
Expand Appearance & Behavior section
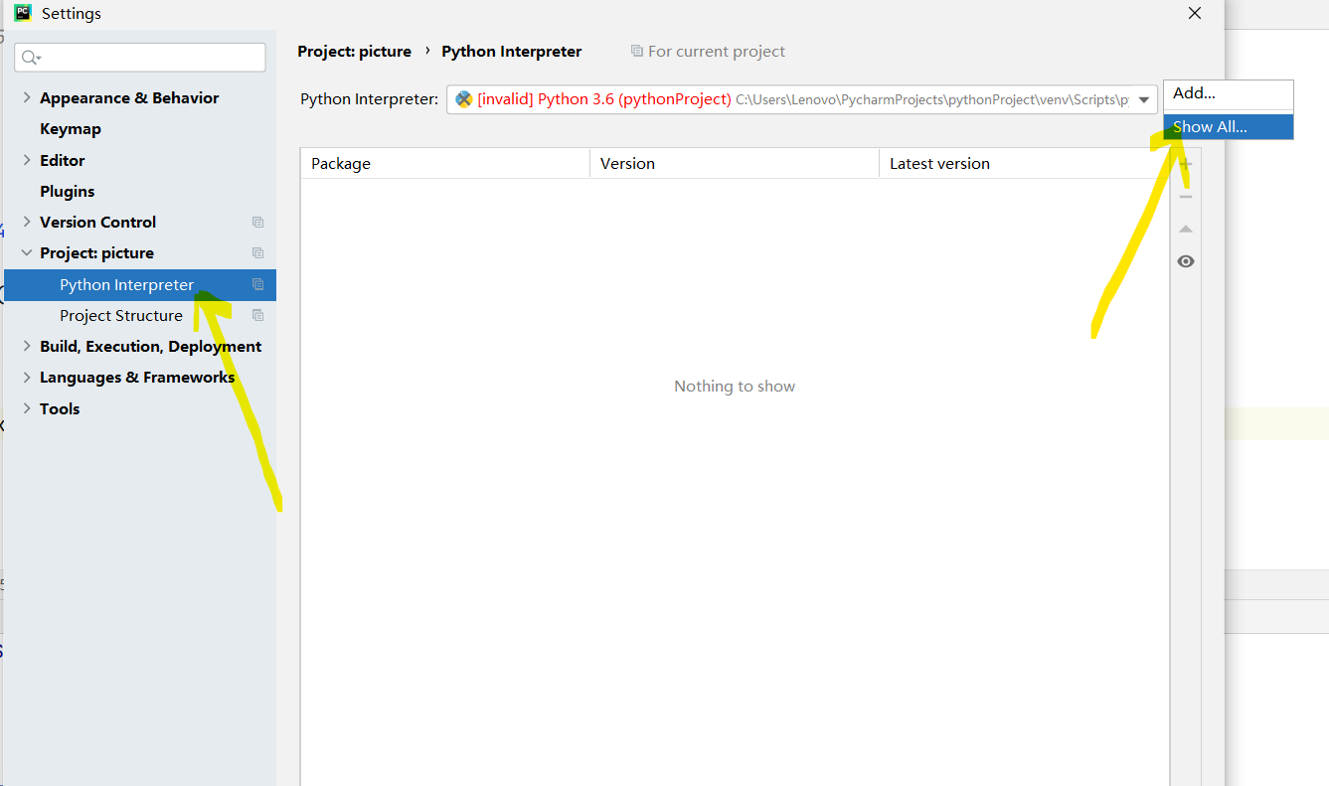[x=26, y=97]
